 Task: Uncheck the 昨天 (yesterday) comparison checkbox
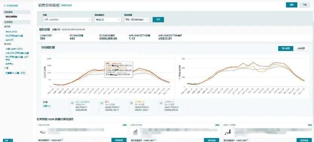pyautogui.click(x=102, y=103)
